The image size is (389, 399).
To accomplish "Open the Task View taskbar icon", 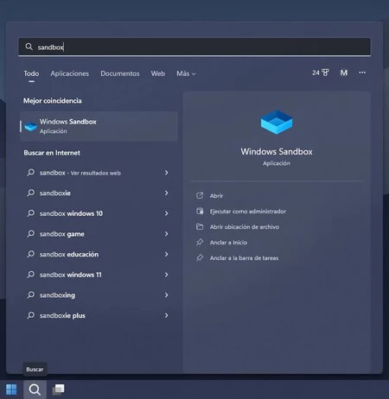I will click(59, 389).
